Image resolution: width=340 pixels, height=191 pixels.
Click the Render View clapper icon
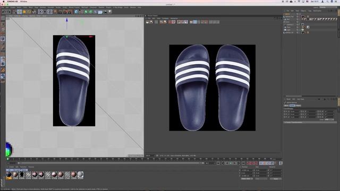pos(60,12)
